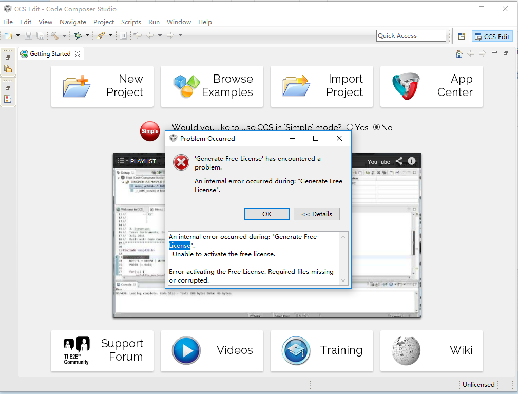The width and height of the screenshot is (518, 394).
Task: Click the Last Edit Location arrow icon
Action: point(138,35)
